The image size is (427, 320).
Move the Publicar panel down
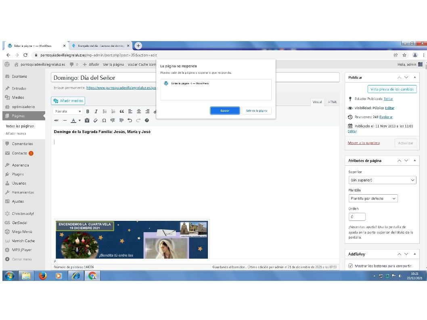[x=406, y=77]
